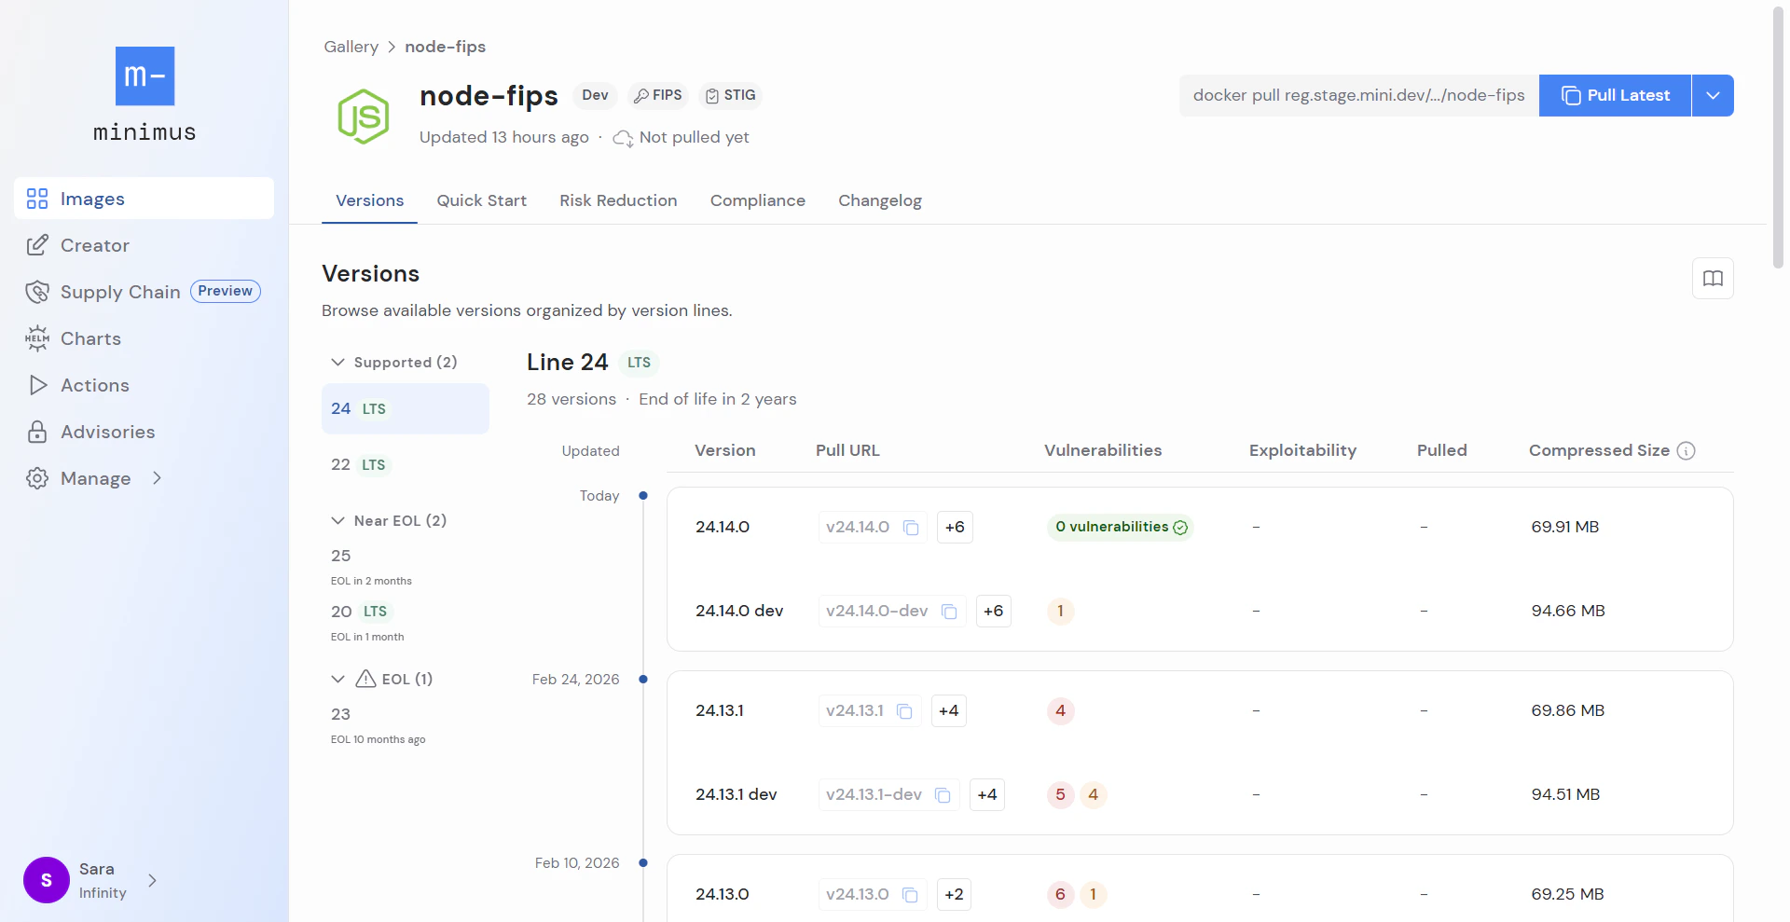This screenshot has width=1790, height=922.
Task: Expand +6 tags for v24.14.0
Action: click(x=955, y=527)
